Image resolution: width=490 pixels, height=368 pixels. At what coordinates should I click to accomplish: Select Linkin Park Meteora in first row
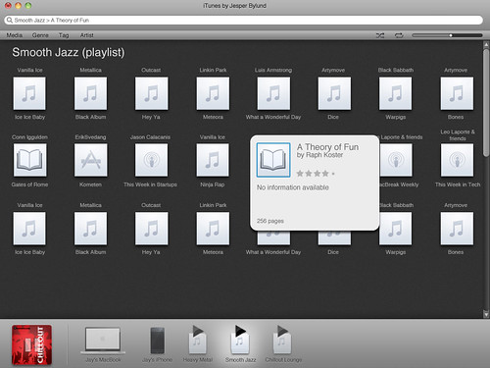click(213, 93)
